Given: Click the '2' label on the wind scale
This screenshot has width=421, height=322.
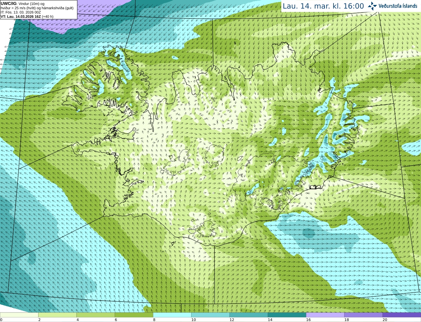Looking at the screenshot, I should click(x=39, y=320).
